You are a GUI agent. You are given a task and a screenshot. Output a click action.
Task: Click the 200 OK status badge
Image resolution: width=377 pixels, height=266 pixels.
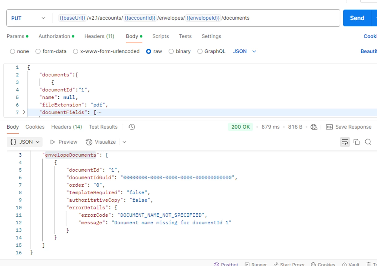click(x=240, y=127)
